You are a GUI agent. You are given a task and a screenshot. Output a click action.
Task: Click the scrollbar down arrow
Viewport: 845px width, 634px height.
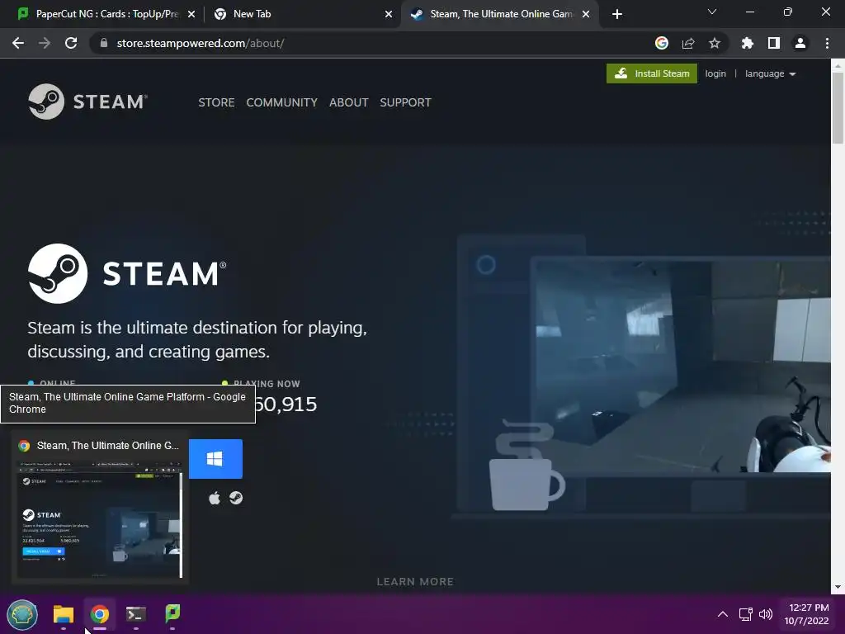(838, 587)
